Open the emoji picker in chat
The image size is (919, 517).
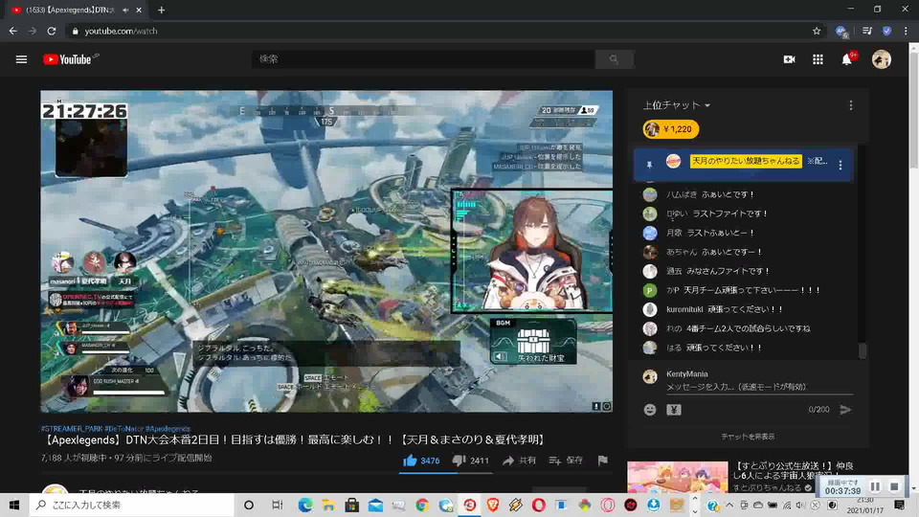[649, 410]
